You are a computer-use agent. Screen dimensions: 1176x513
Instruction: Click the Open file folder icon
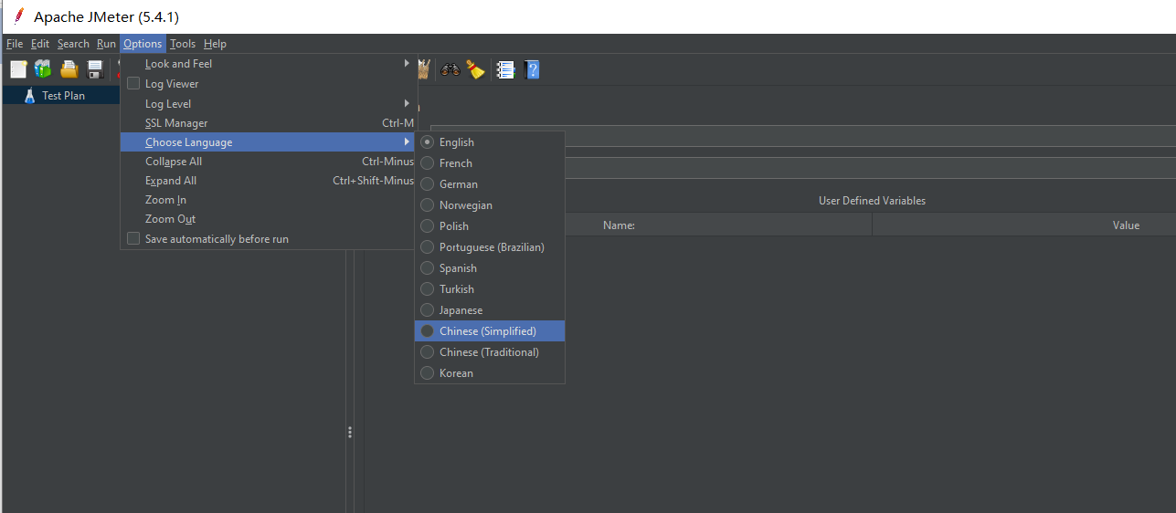pyautogui.click(x=69, y=69)
